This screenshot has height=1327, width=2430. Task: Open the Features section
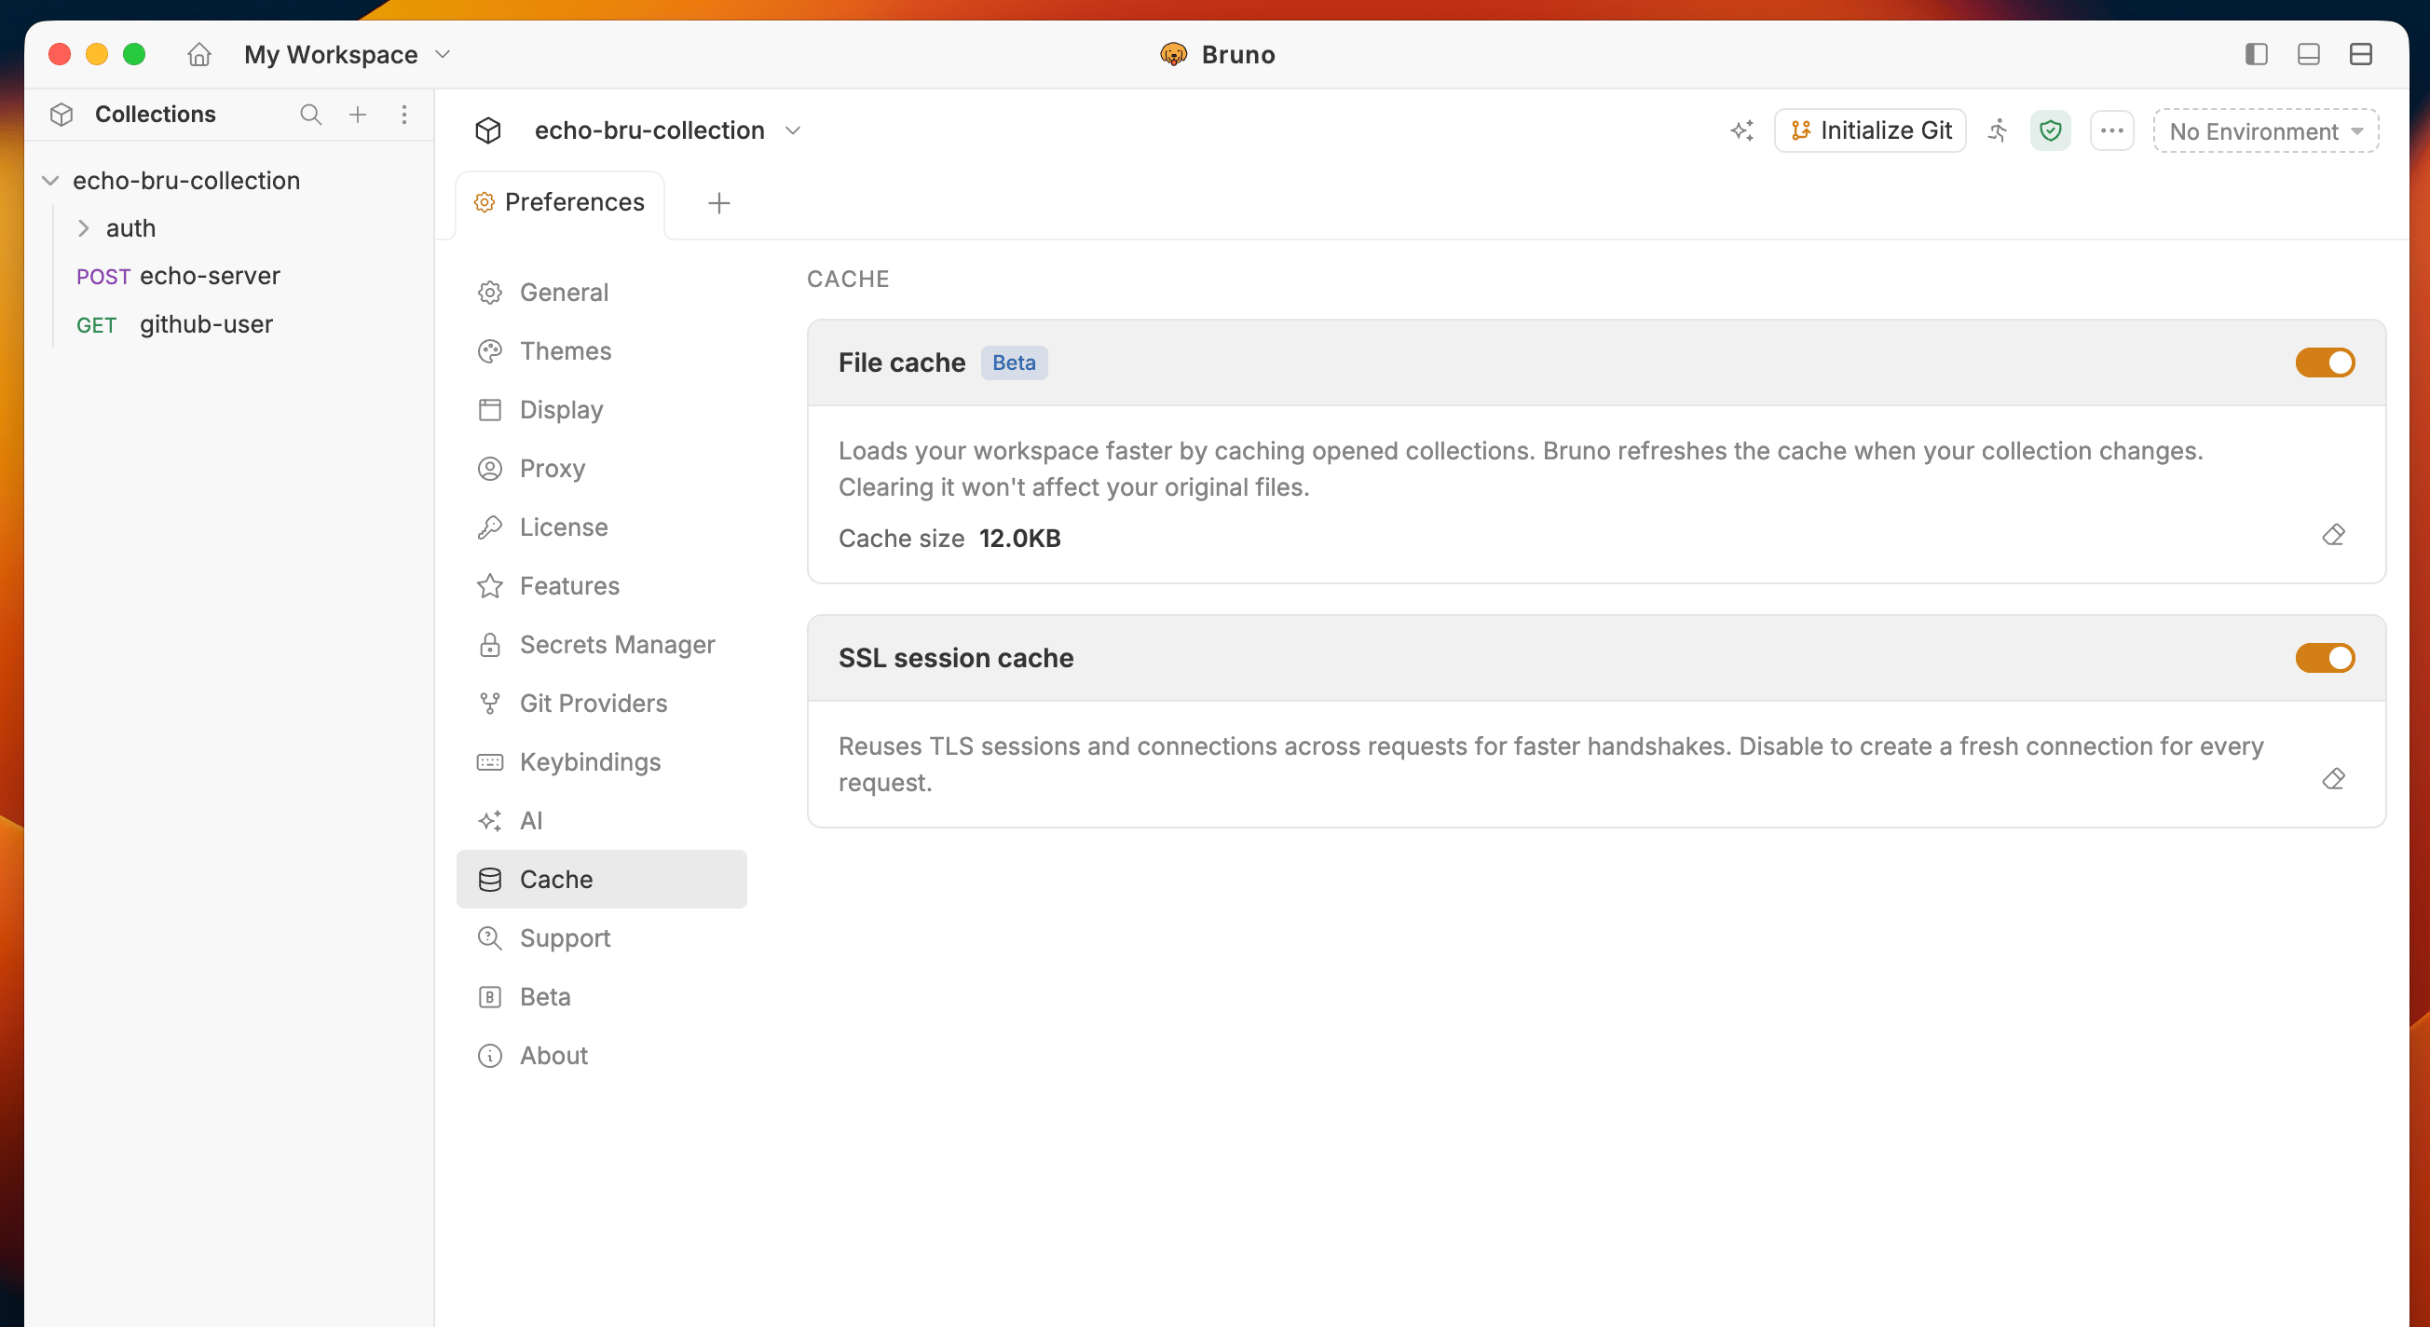point(601,586)
